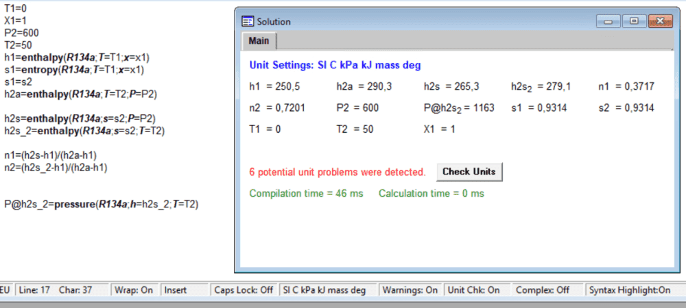Click the Unit Settings header text

point(335,66)
